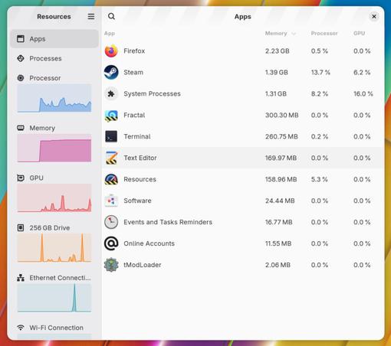Click Text Editor memory value 169.97 MB
This screenshot has width=391, height=346.
281,158
